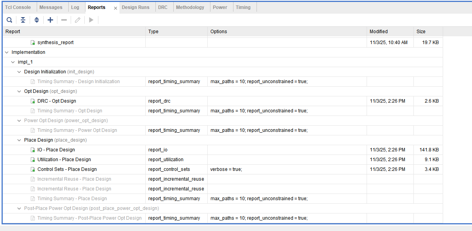The width and height of the screenshot is (472, 231).
Task: Click the Timing Summary - Design Initialization icon
Action: tap(33, 82)
